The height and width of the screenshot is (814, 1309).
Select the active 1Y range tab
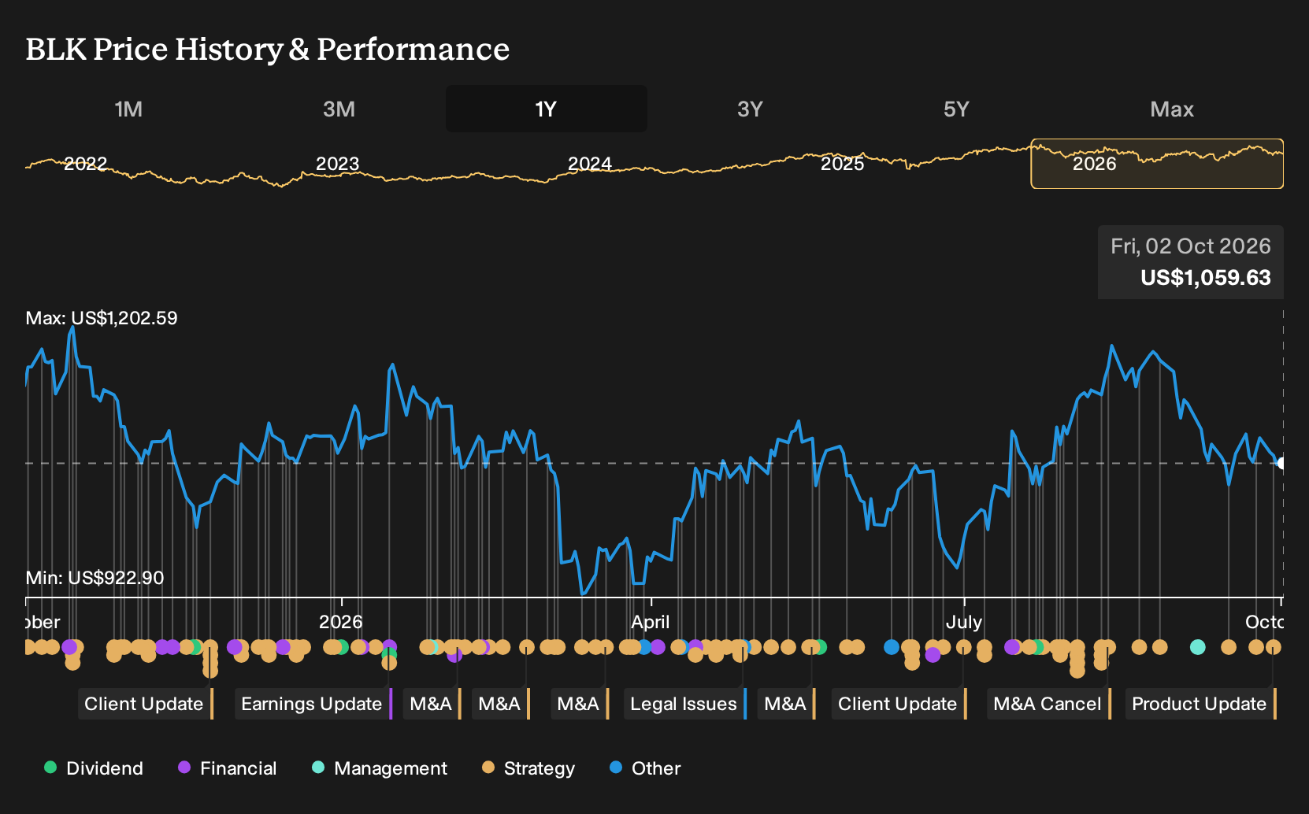pyautogui.click(x=547, y=109)
